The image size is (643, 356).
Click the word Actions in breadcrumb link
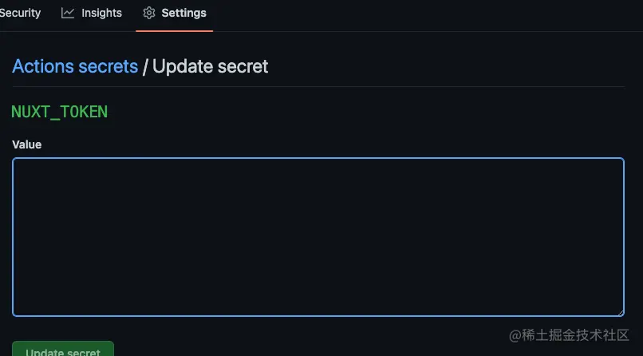(x=43, y=66)
